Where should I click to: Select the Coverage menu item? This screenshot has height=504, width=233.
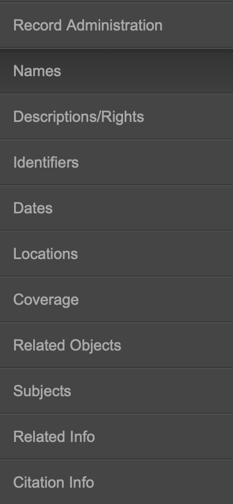[116, 299]
